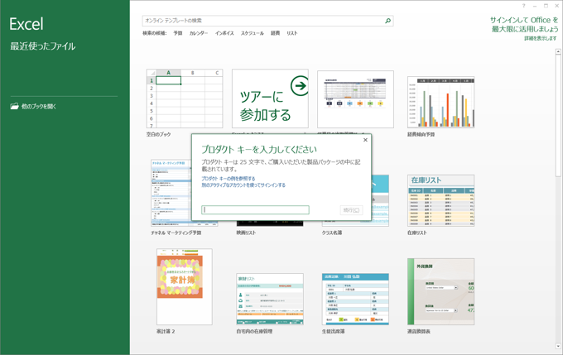Open the プロダクト キーの例を参照する link
This screenshot has height=355, width=563.
click(229, 179)
